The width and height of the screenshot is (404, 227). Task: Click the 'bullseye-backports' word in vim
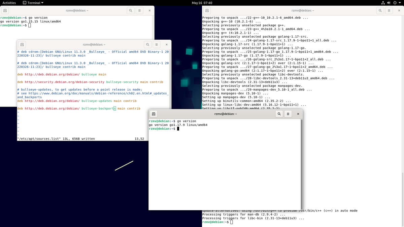pyautogui.click(x=99, y=109)
